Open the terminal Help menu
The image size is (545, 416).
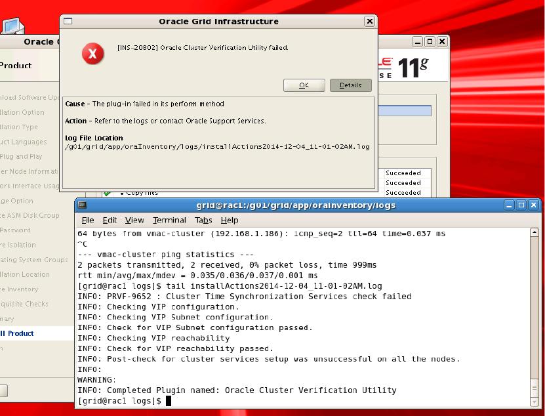230,220
